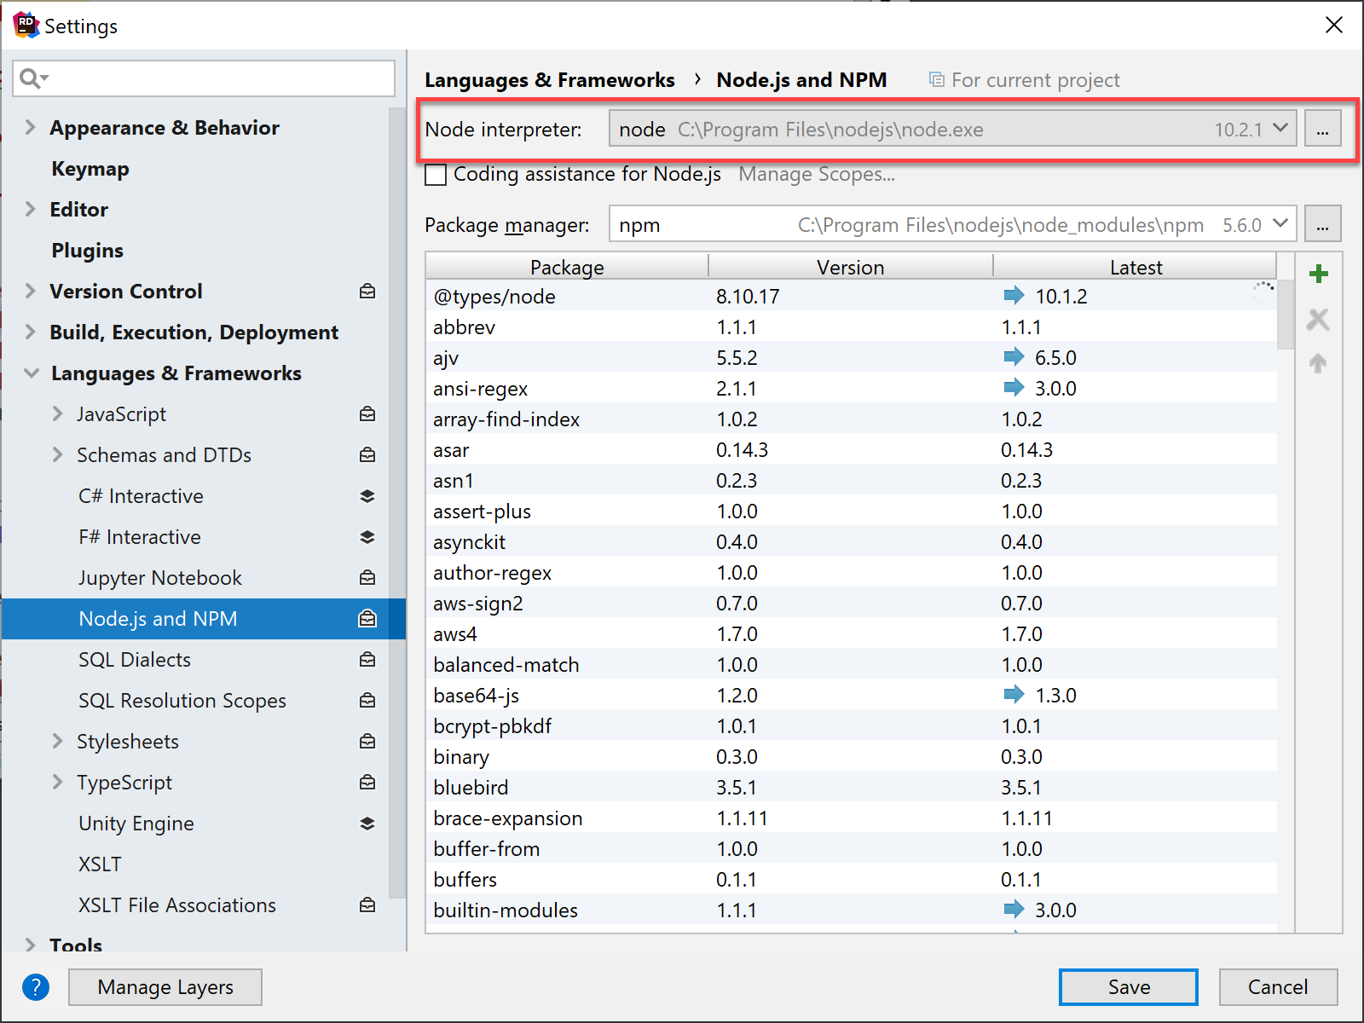Open the Node interpreter dropdown
Image resolution: width=1364 pixels, height=1023 pixels.
(x=1280, y=128)
